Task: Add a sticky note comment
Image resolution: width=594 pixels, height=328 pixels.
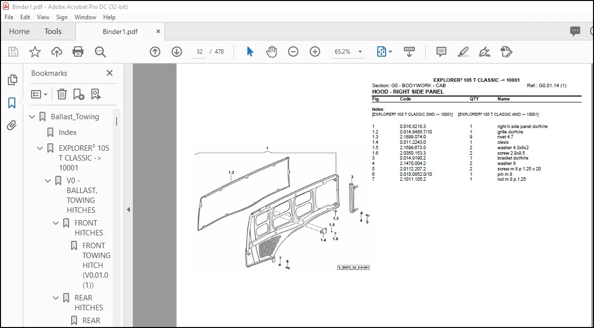Action: tap(441, 52)
